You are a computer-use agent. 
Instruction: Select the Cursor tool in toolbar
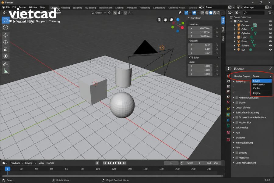[x=5, y=27]
